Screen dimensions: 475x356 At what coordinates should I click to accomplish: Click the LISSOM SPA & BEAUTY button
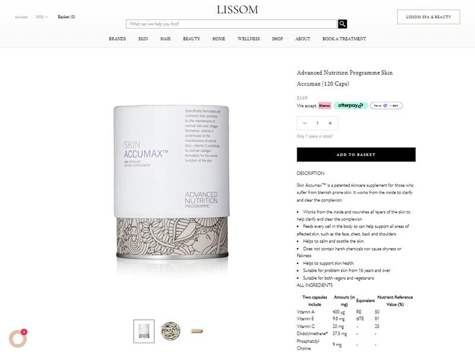pos(428,17)
